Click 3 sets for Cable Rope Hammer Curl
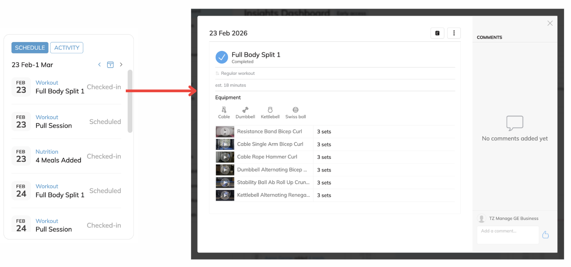Image resolution: width=571 pixels, height=267 pixels. point(324,157)
